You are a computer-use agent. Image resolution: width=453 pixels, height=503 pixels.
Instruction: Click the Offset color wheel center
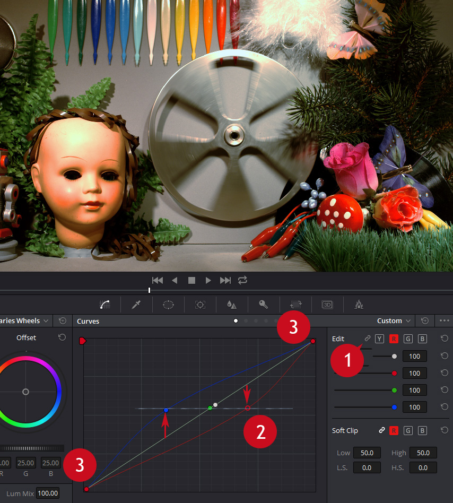tap(25, 392)
